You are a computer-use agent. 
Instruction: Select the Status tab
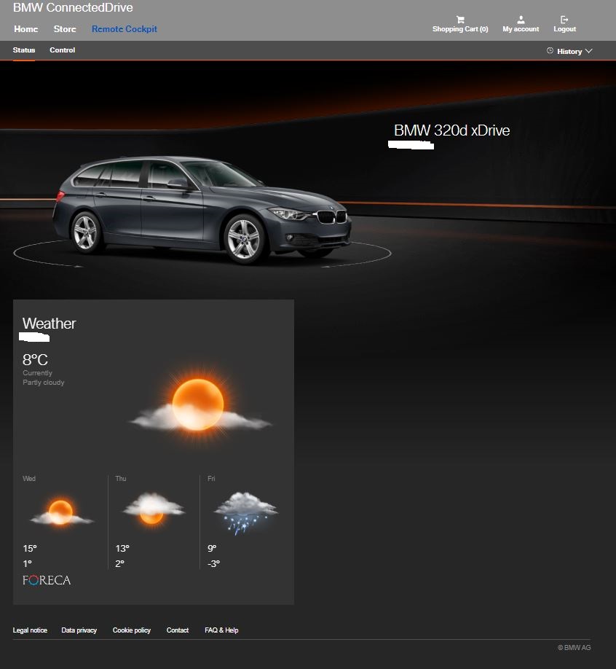[23, 50]
